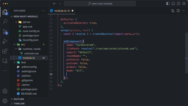Customize layout from title bar

click(184, 4)
